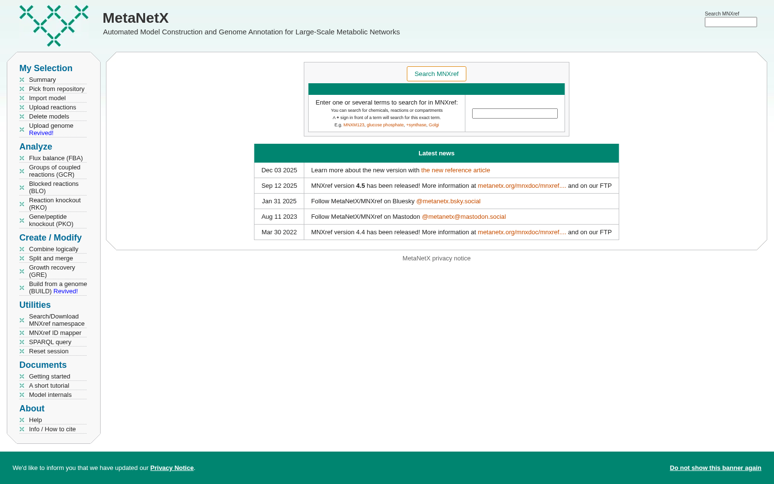Click the bullet icon beside Summary
The height and width of the screenshot is (484, 774).
[22, 80]
